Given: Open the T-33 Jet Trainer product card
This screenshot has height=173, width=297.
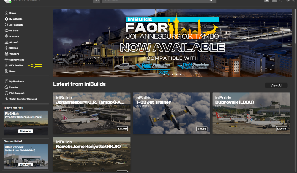Looking at the screenshot, I should (x=171, y=113).
